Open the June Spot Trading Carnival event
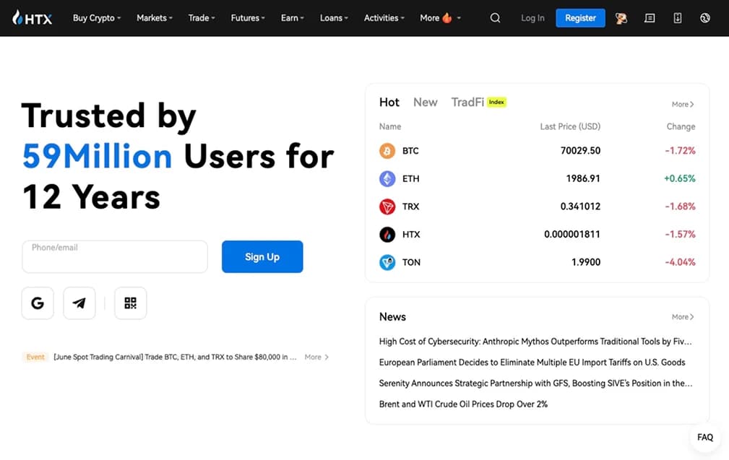The image size is (729, 460). tap(175, 357)
